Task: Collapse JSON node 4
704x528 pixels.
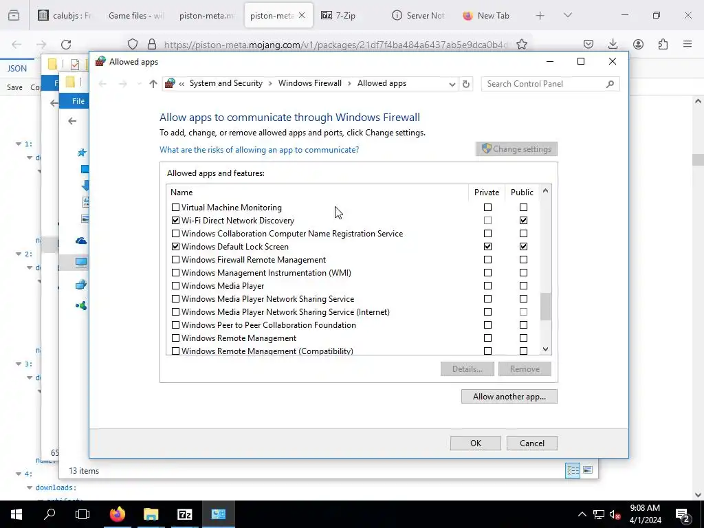Action: click(19, 474)
